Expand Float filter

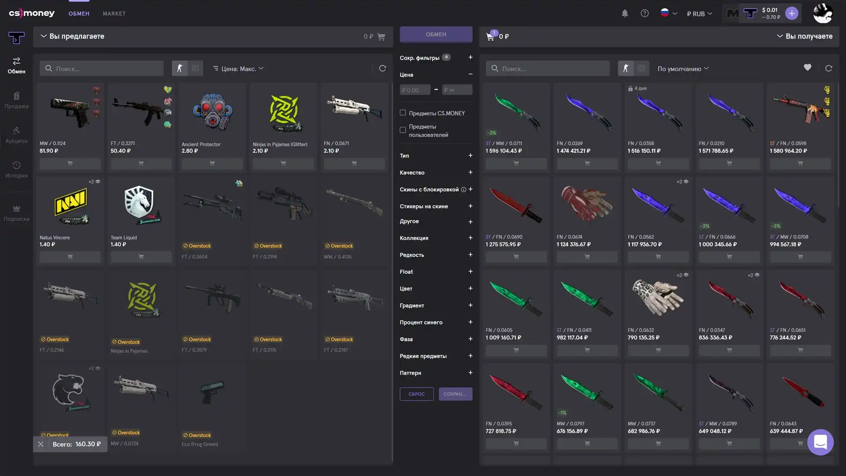point(470,272)
